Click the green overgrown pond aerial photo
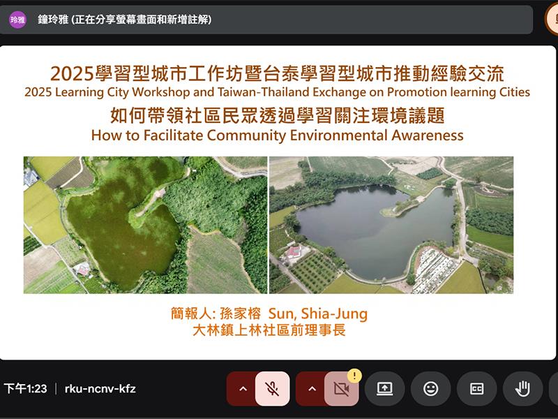The image size is (558, 419). [145, 225]
